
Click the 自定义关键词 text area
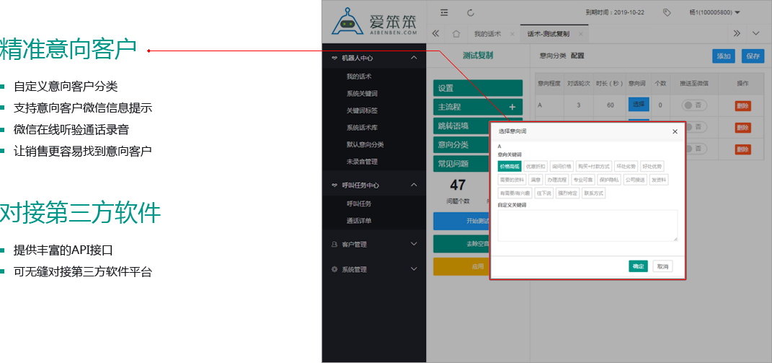coord(587,226)
